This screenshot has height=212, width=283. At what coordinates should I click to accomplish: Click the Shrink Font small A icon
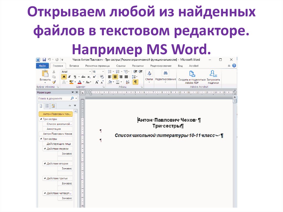(102, 82)
